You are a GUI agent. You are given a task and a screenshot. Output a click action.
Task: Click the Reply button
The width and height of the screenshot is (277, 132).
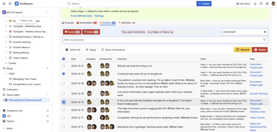pos(90,50)
